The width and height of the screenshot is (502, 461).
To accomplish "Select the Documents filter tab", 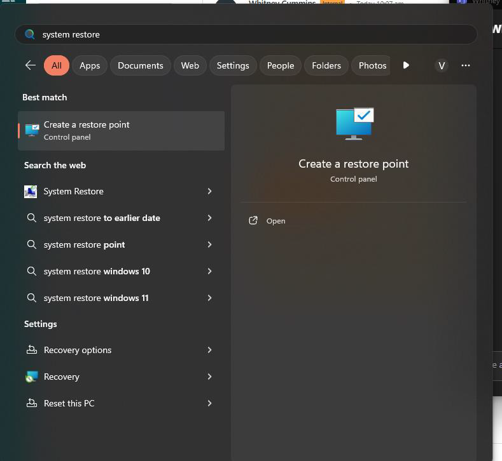I will pos(140,65).
